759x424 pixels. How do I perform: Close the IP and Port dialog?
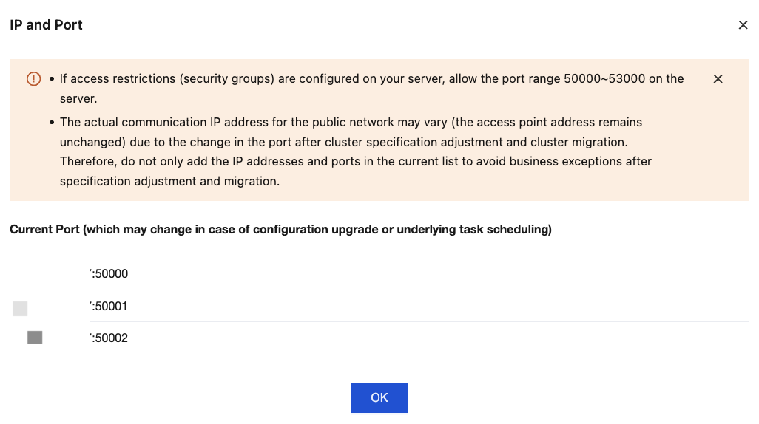pyautogui.click(x=743, y=25)
